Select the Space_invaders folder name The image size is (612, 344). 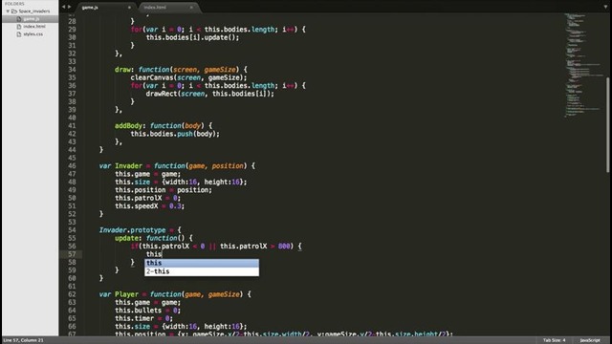34,11
